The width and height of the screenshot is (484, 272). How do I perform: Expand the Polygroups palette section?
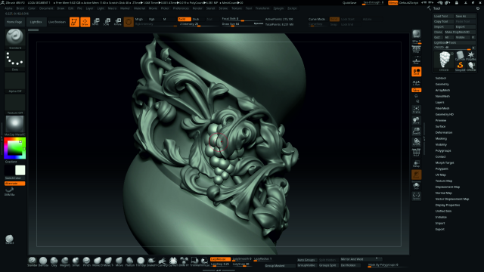tap(443, 151)
